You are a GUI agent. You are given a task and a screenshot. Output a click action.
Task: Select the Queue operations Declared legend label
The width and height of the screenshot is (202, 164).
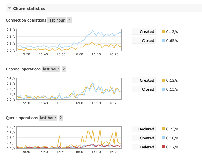coord(144,129)
